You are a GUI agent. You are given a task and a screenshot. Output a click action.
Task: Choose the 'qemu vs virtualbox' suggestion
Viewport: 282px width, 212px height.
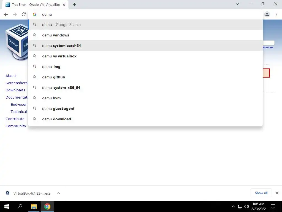tap(145, 56)
